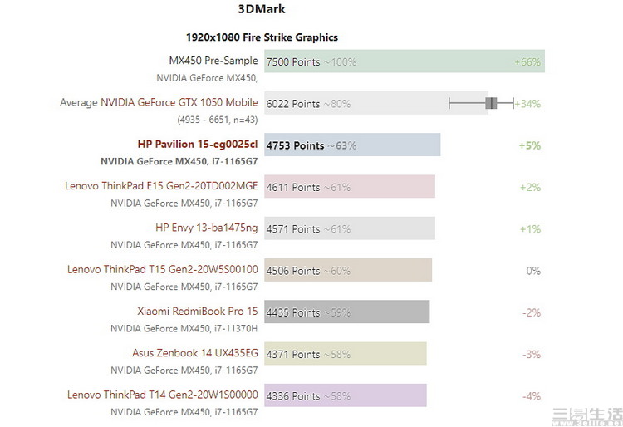This screenshot has height=427, width=623.
Task: Click the Lenovo ThinkPad E15 Gen2-20TD002MGE link
Action: tap(161, 186)
